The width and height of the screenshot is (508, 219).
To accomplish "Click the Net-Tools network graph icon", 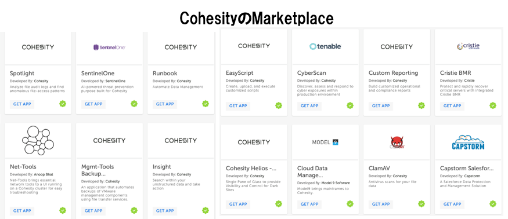I will pos(38,140).
